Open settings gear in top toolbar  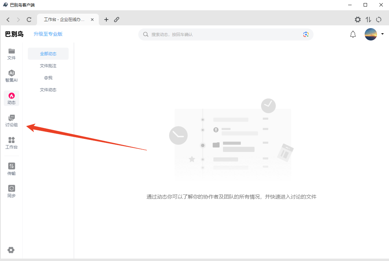(x=357, y=20)
